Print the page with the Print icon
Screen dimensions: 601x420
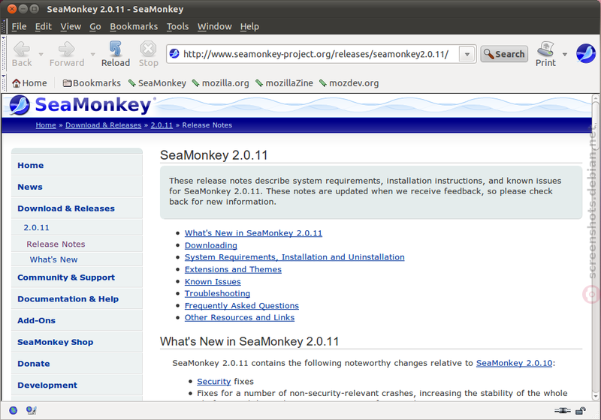(x=545, y=54)
